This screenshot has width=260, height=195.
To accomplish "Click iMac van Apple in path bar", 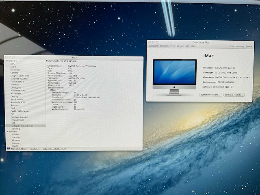I will coord(19,149).
